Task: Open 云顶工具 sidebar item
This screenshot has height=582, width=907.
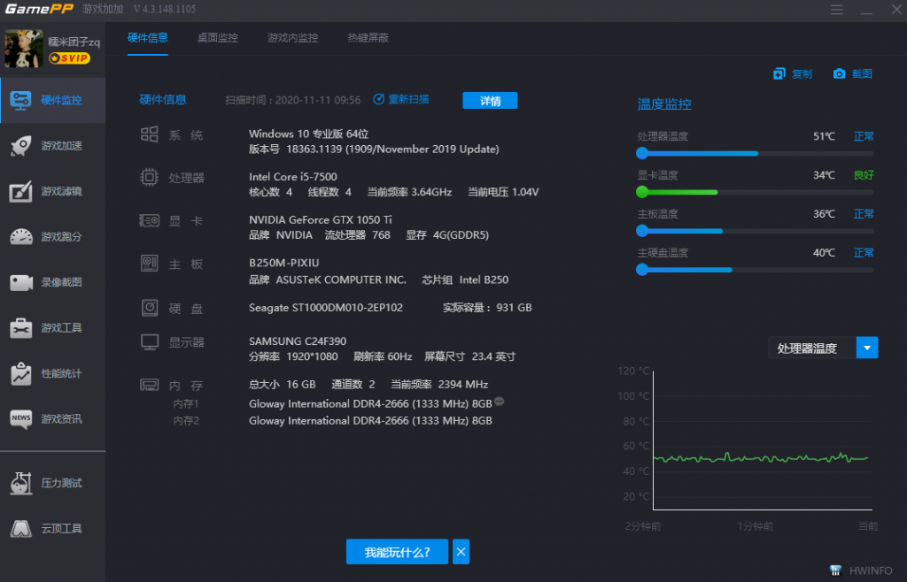Action: pyautogui.click(x=52, y=528)
